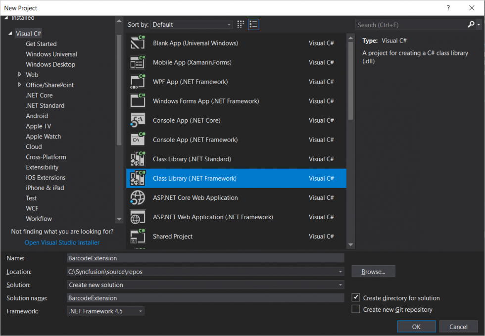Select "Shared Project" template name text

click(173, 237)
